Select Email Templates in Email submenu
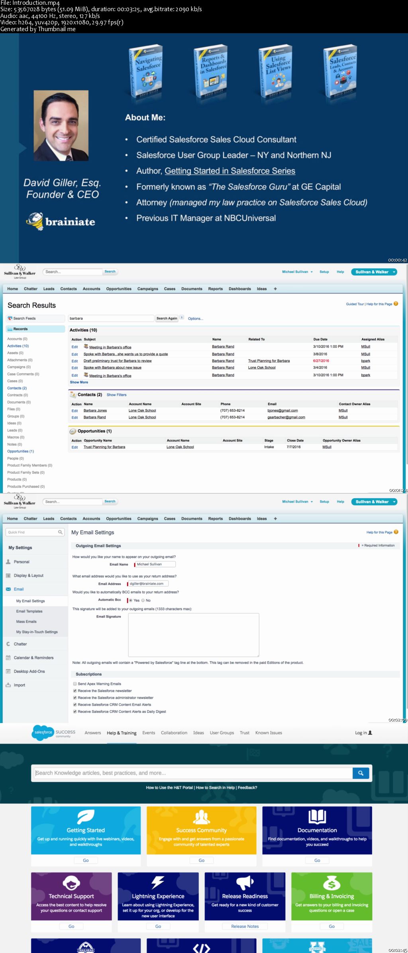The image size is (408, 953). point(29,611)
